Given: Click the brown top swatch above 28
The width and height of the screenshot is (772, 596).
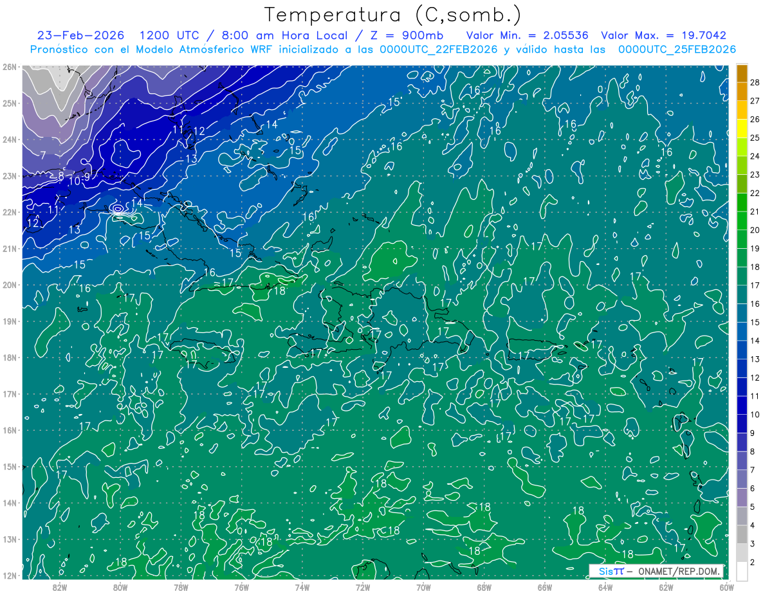Looking at the screenshot, I should click(742, 74).
